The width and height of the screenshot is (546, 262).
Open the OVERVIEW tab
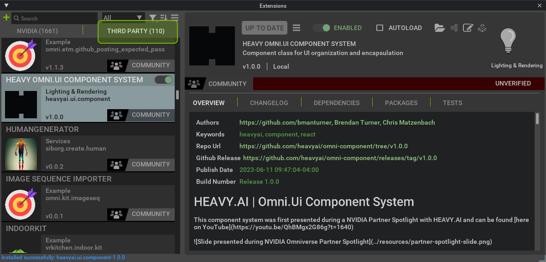(x=209, y=103)
